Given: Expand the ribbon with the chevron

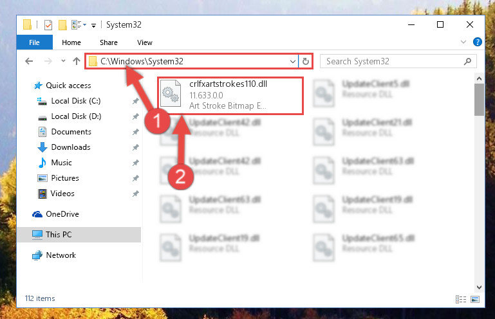Looking at the screenshot, I should (463, 42).
